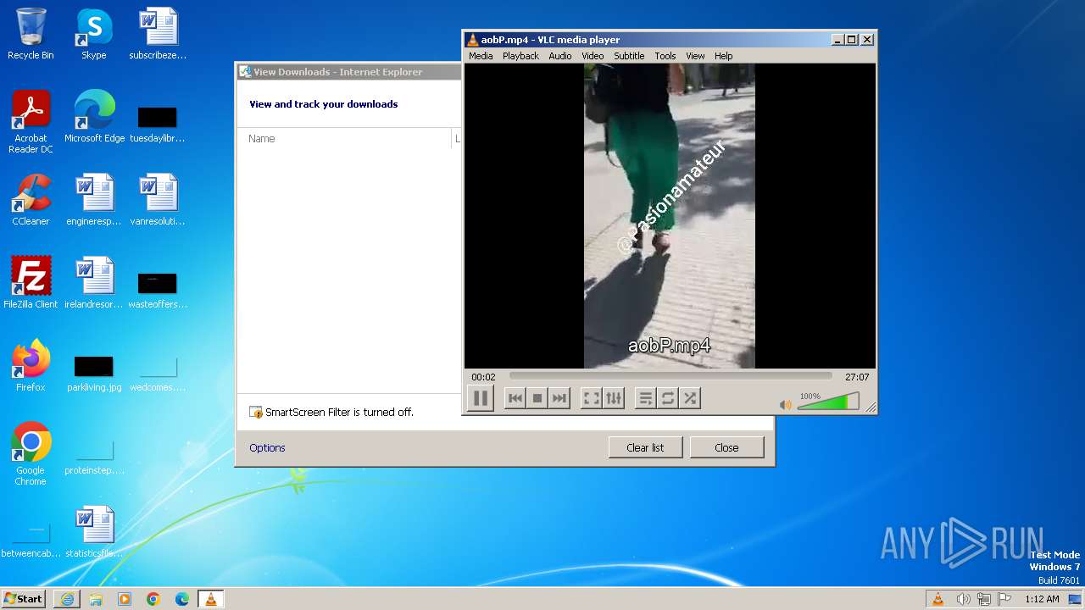Open the VLC Playback menu
Viewport: 1085px width, 610px height.
tap(520, 56)
